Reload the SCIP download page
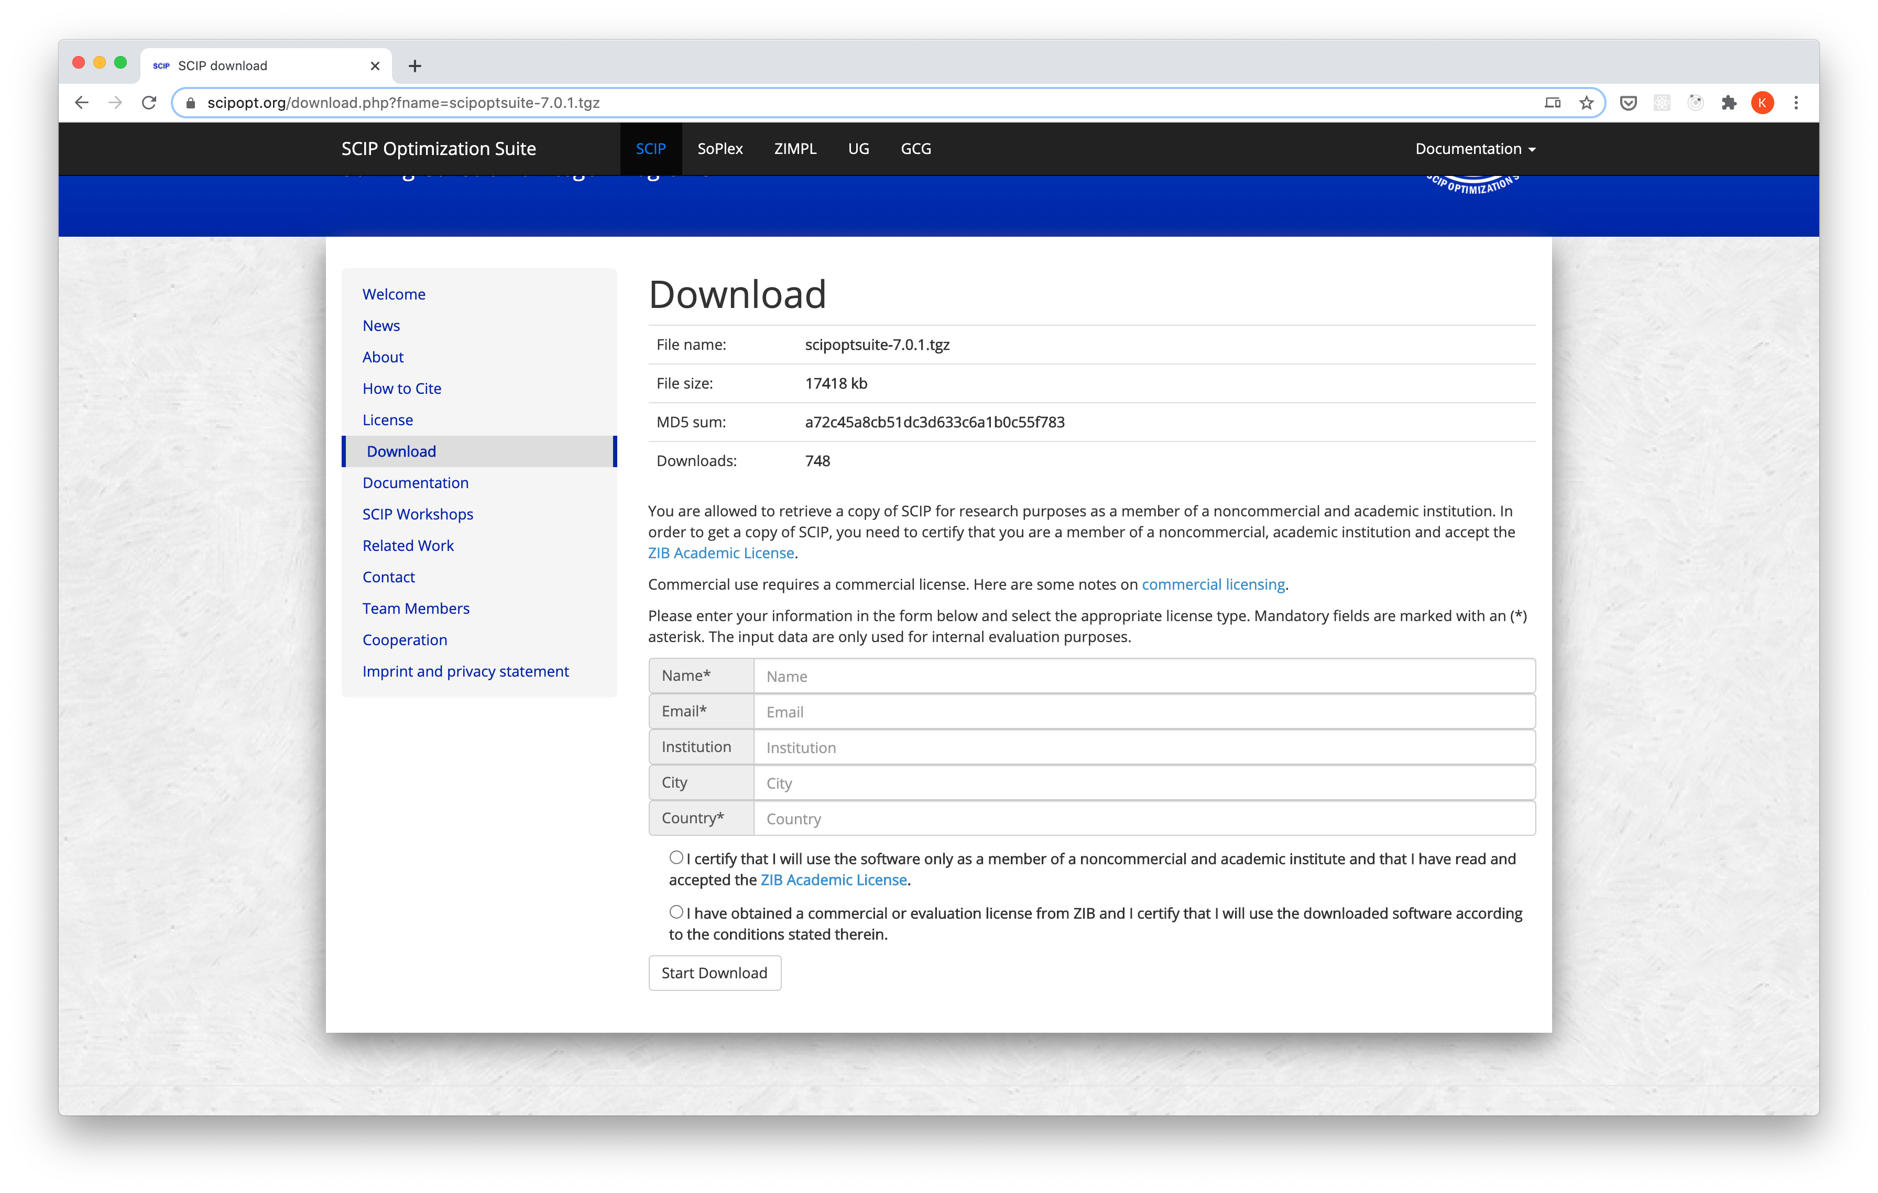Image resolution: width=1878 pixels, height=1193 pixels. (149, 103)
